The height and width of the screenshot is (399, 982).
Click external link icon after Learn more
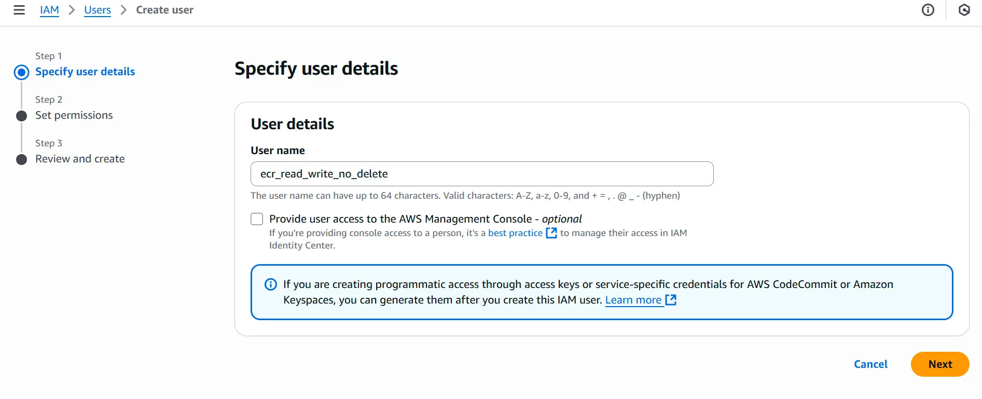point(671,300)
